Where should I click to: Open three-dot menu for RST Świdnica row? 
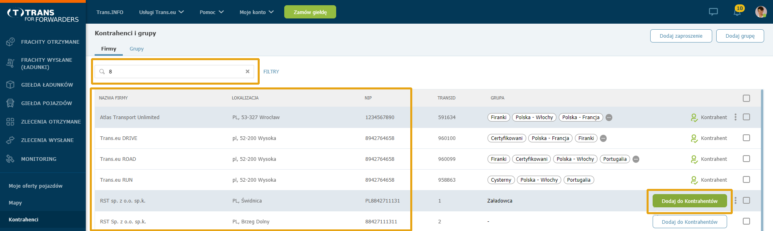click(x=736, y=201)
